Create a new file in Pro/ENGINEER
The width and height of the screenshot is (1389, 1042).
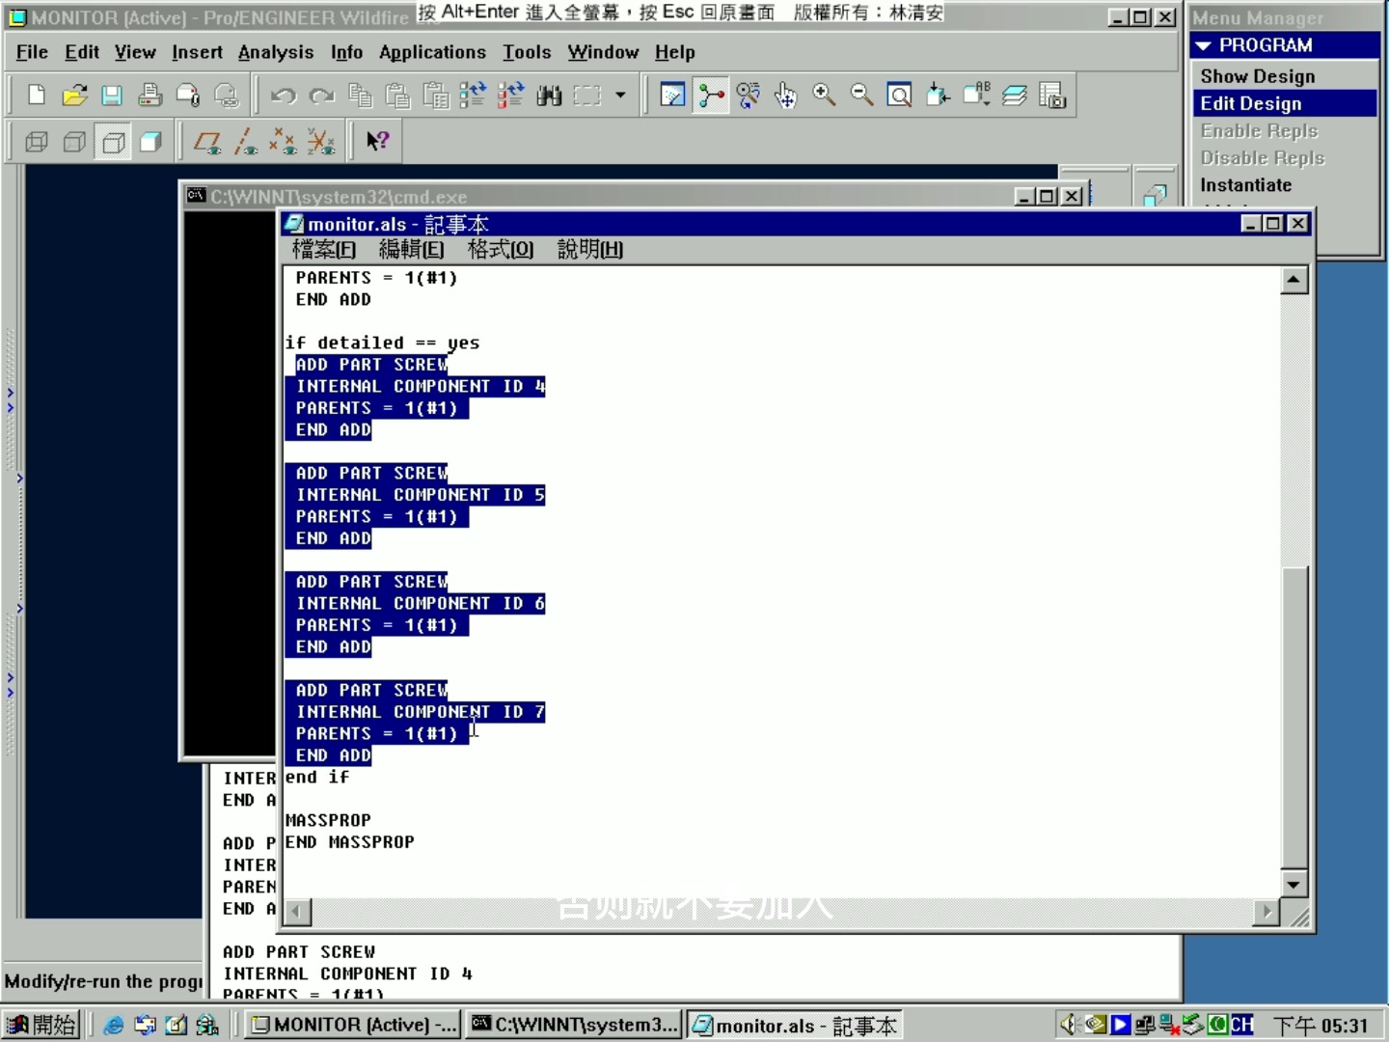[37, 95]
